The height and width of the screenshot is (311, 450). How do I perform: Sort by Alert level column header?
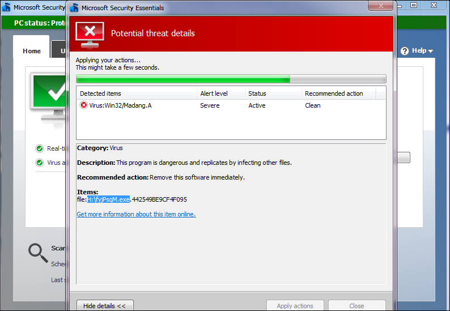221,93
